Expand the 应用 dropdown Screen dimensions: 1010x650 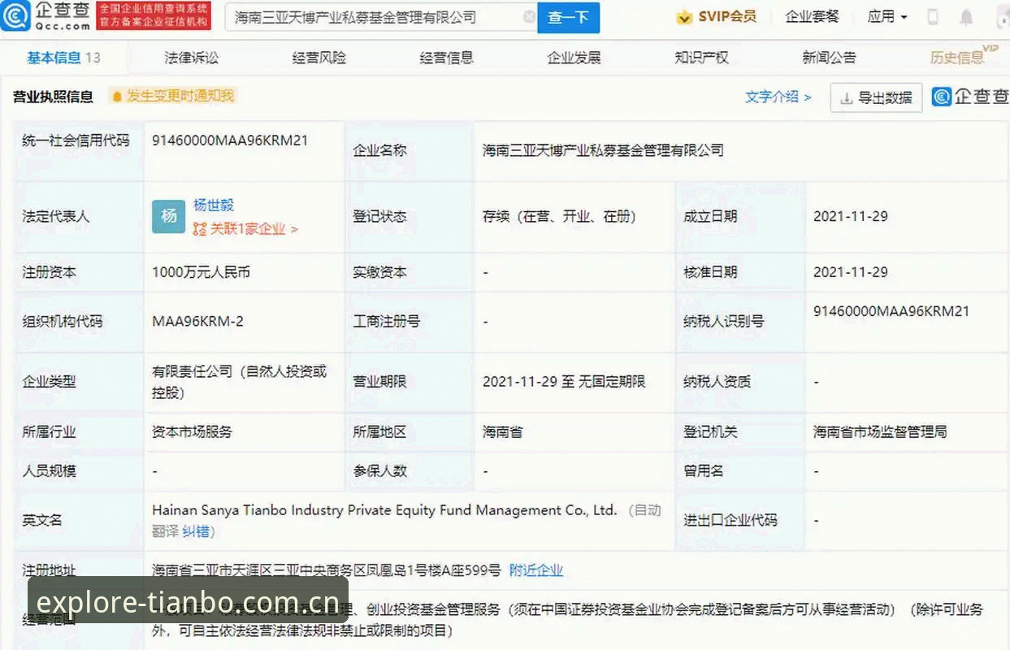[x=887, y=16]
